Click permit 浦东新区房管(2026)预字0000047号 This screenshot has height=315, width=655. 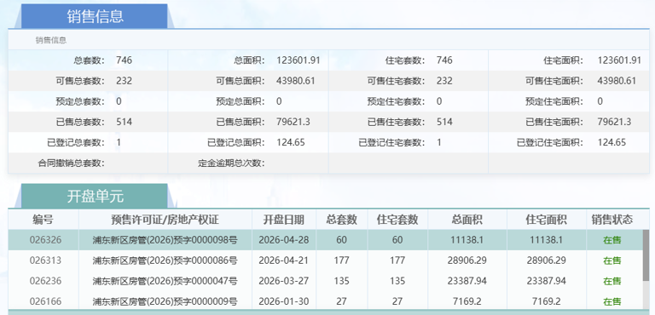165,281
